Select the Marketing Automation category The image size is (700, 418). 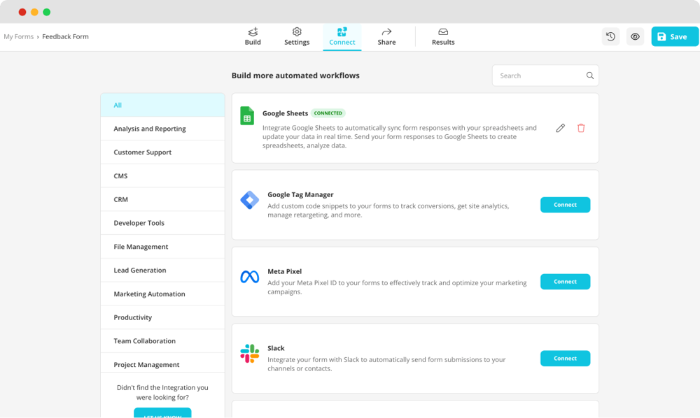149,294
